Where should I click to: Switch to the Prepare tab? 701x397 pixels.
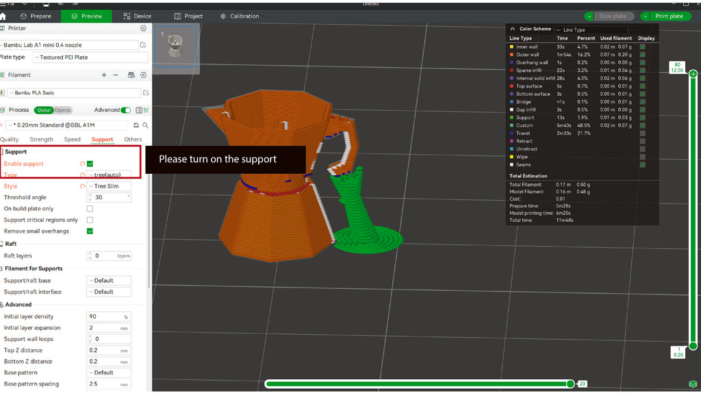tap(36, 16)
